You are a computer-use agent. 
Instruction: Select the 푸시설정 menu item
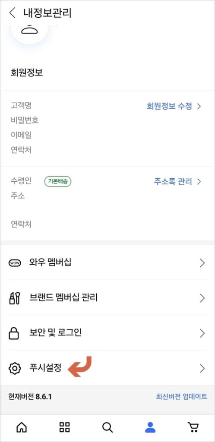point(107,369)
